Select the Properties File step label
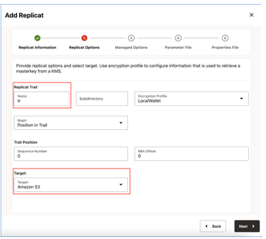This screenshot has height=239, width=266. (225, 48)
